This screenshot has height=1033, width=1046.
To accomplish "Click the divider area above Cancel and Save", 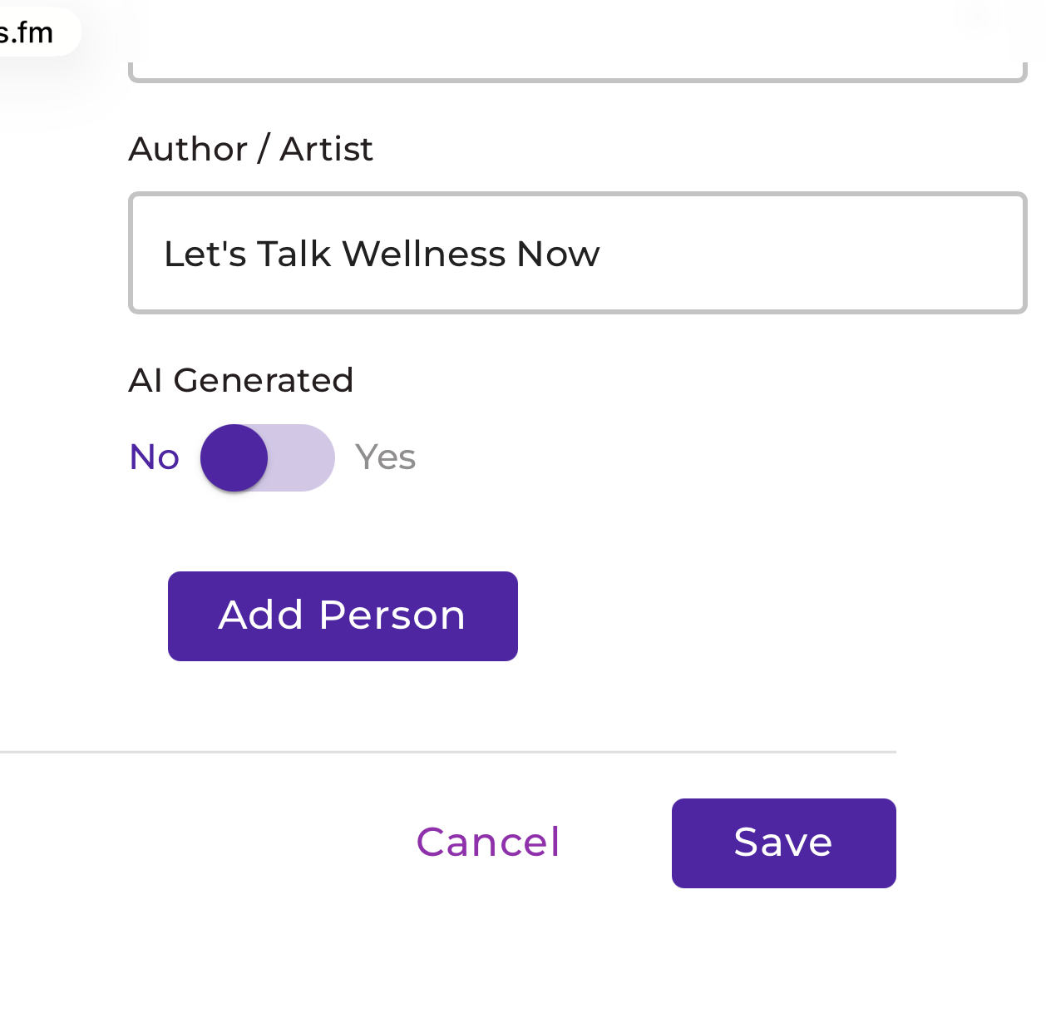I will pyautogui.click(x=449, y=753).
